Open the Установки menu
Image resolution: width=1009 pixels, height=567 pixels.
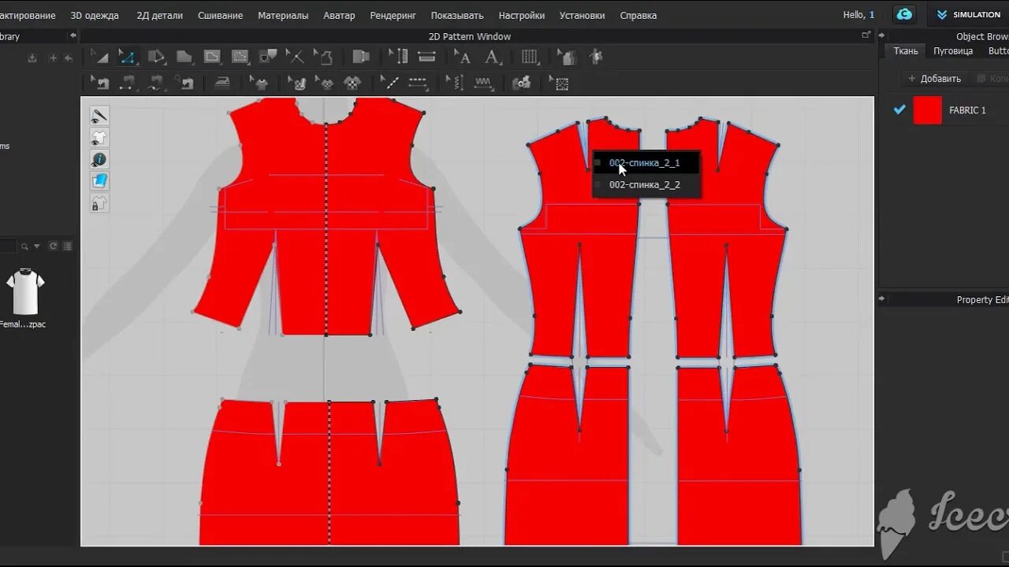[x=582, y=15]
